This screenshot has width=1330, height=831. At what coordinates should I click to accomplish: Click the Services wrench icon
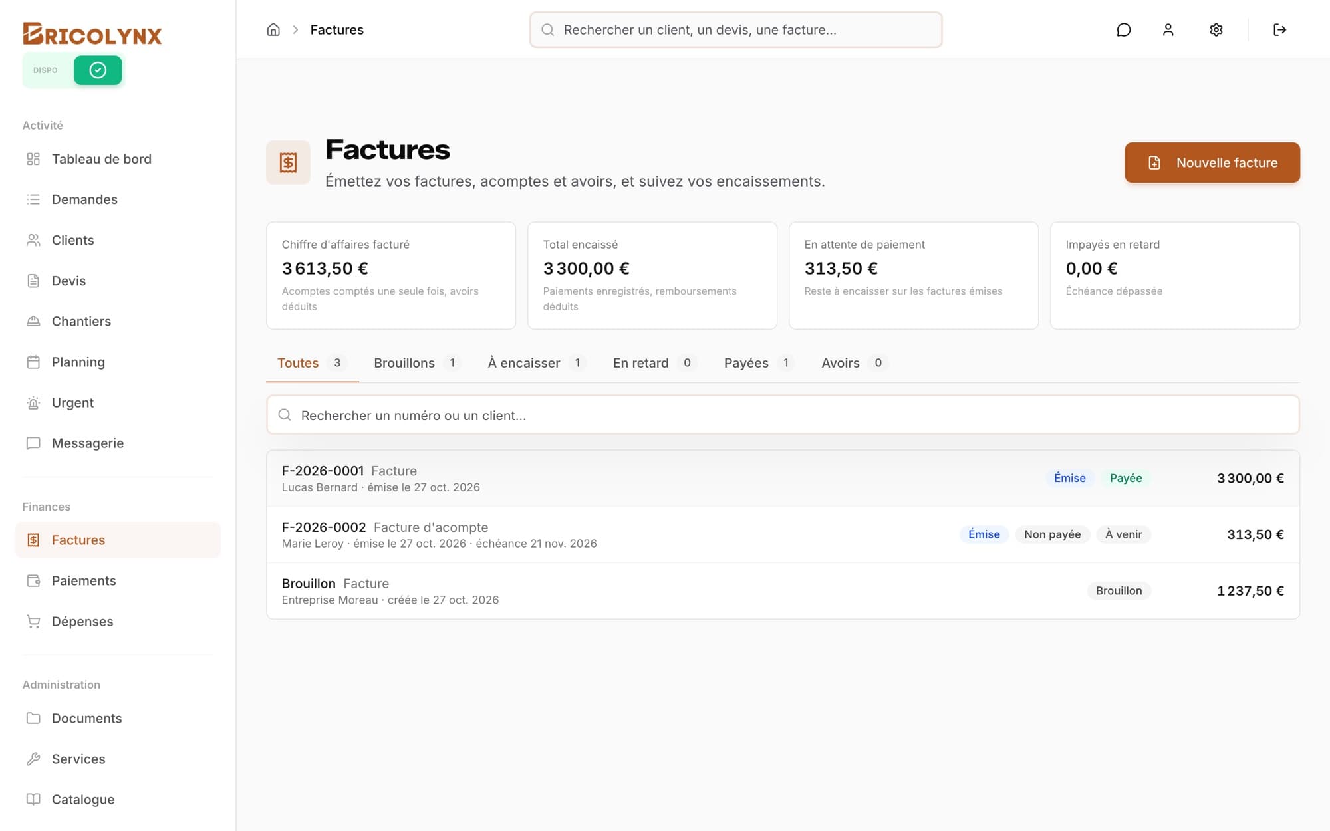(x=33, y=759)
